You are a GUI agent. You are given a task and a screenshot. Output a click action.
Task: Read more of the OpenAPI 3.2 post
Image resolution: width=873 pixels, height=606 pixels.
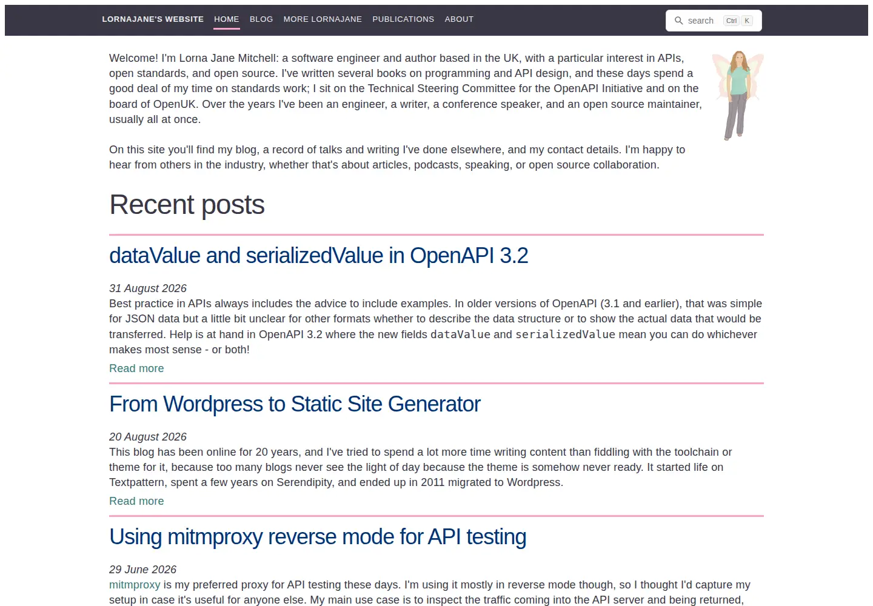click(x=136, y=368)
